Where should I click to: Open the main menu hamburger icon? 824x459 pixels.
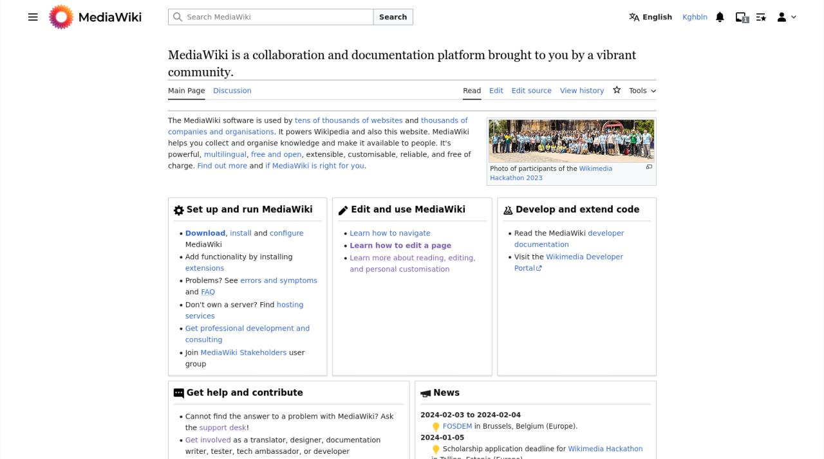pos(33,17)
